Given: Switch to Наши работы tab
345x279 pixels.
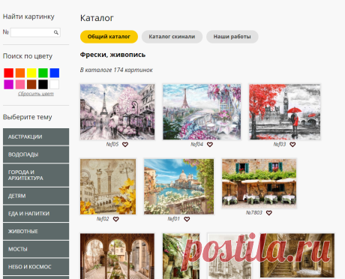Looking at the screenshot, I should point(232,37).
